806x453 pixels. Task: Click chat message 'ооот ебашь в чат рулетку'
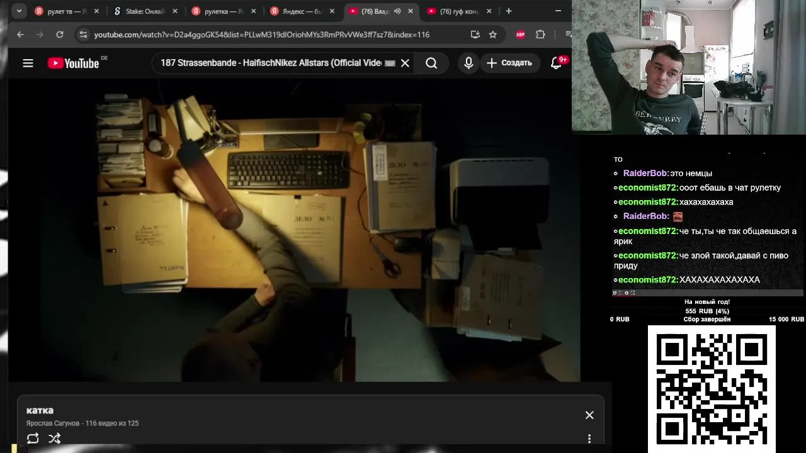(730, 187)
